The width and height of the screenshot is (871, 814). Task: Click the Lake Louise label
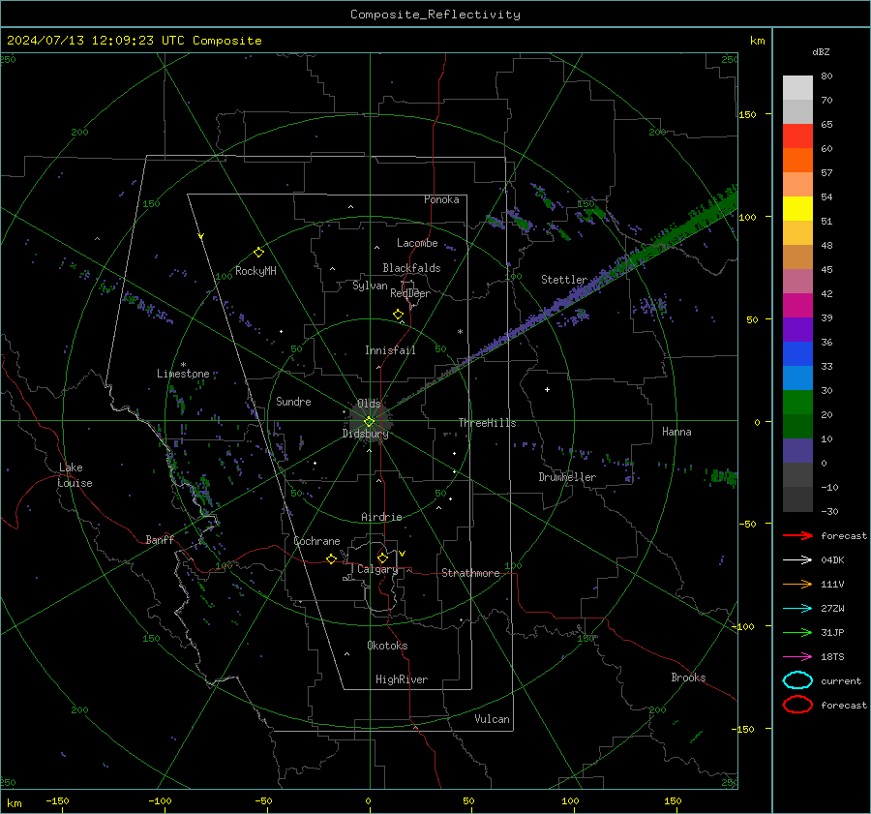click(x=75, y=475)
